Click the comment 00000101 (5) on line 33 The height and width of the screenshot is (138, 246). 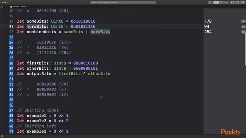51,89
